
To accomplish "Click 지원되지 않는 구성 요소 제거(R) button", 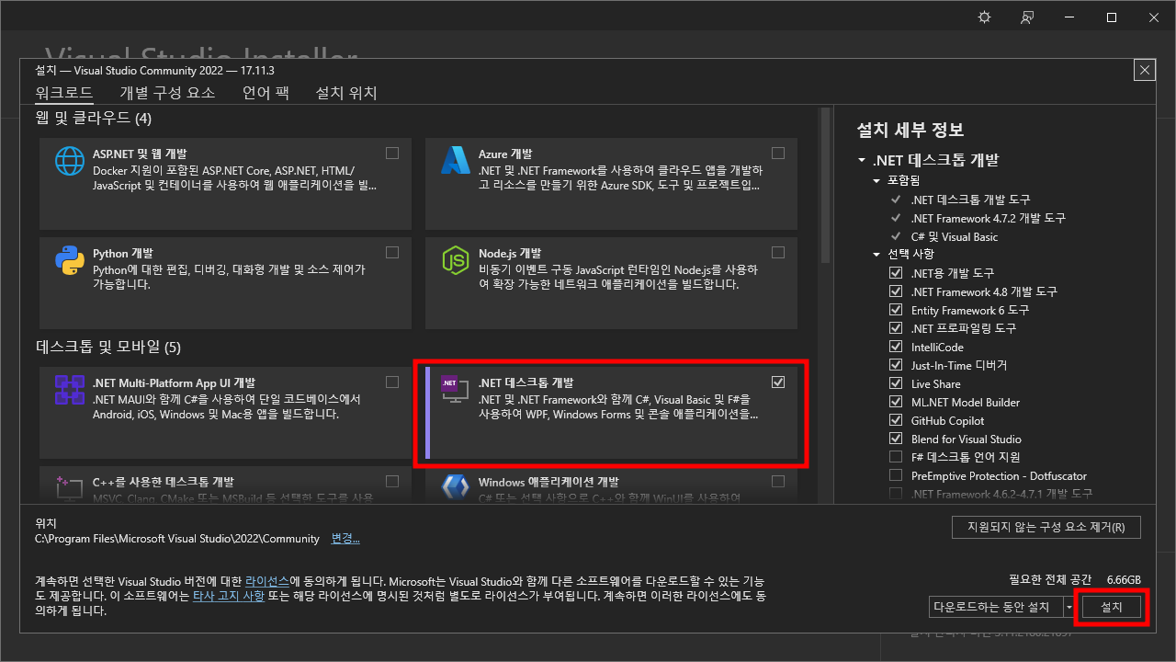I will (x=1046, y=528).
